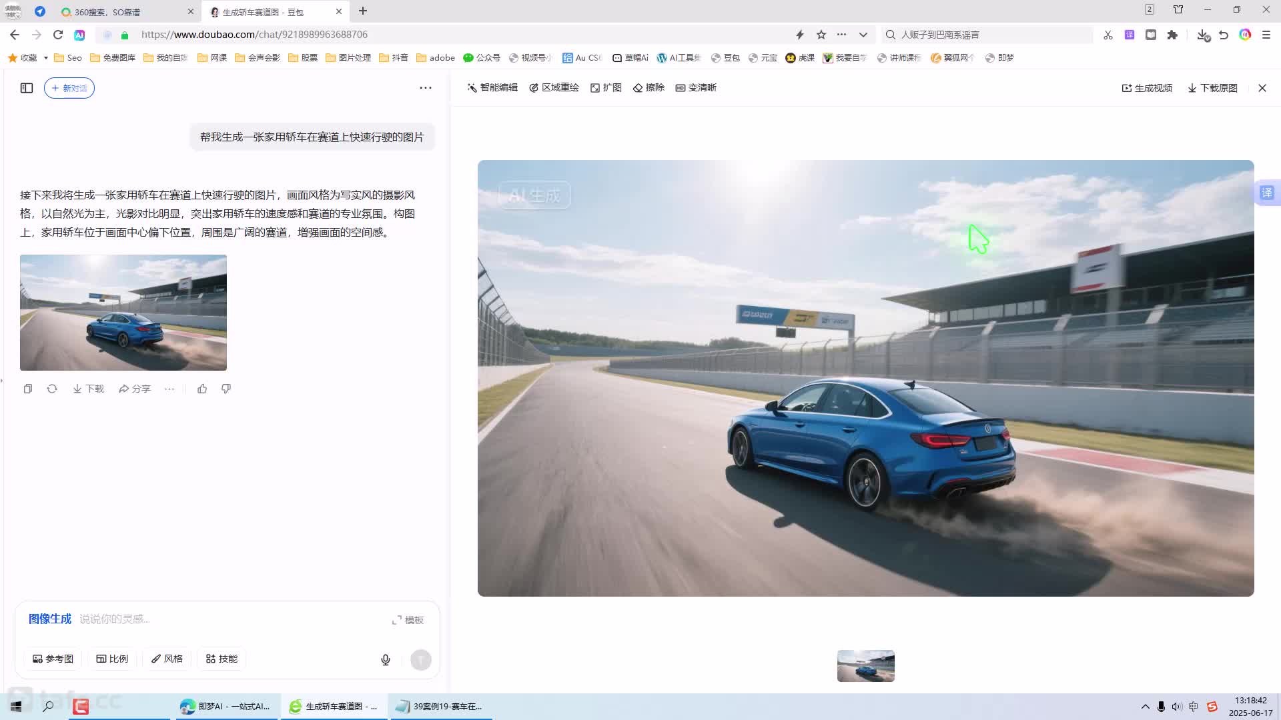Toggle the left sidebar panel icon
Viewport: 1281px width, 720px height.
(27, 88)
